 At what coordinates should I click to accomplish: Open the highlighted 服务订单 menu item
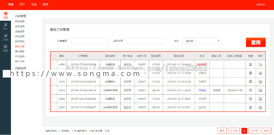20,47
